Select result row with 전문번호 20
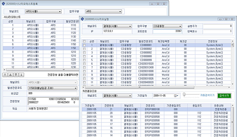Image resolution: width=237 pixels, height=137 pixels. pyautogui.click(x=156, y=113)
